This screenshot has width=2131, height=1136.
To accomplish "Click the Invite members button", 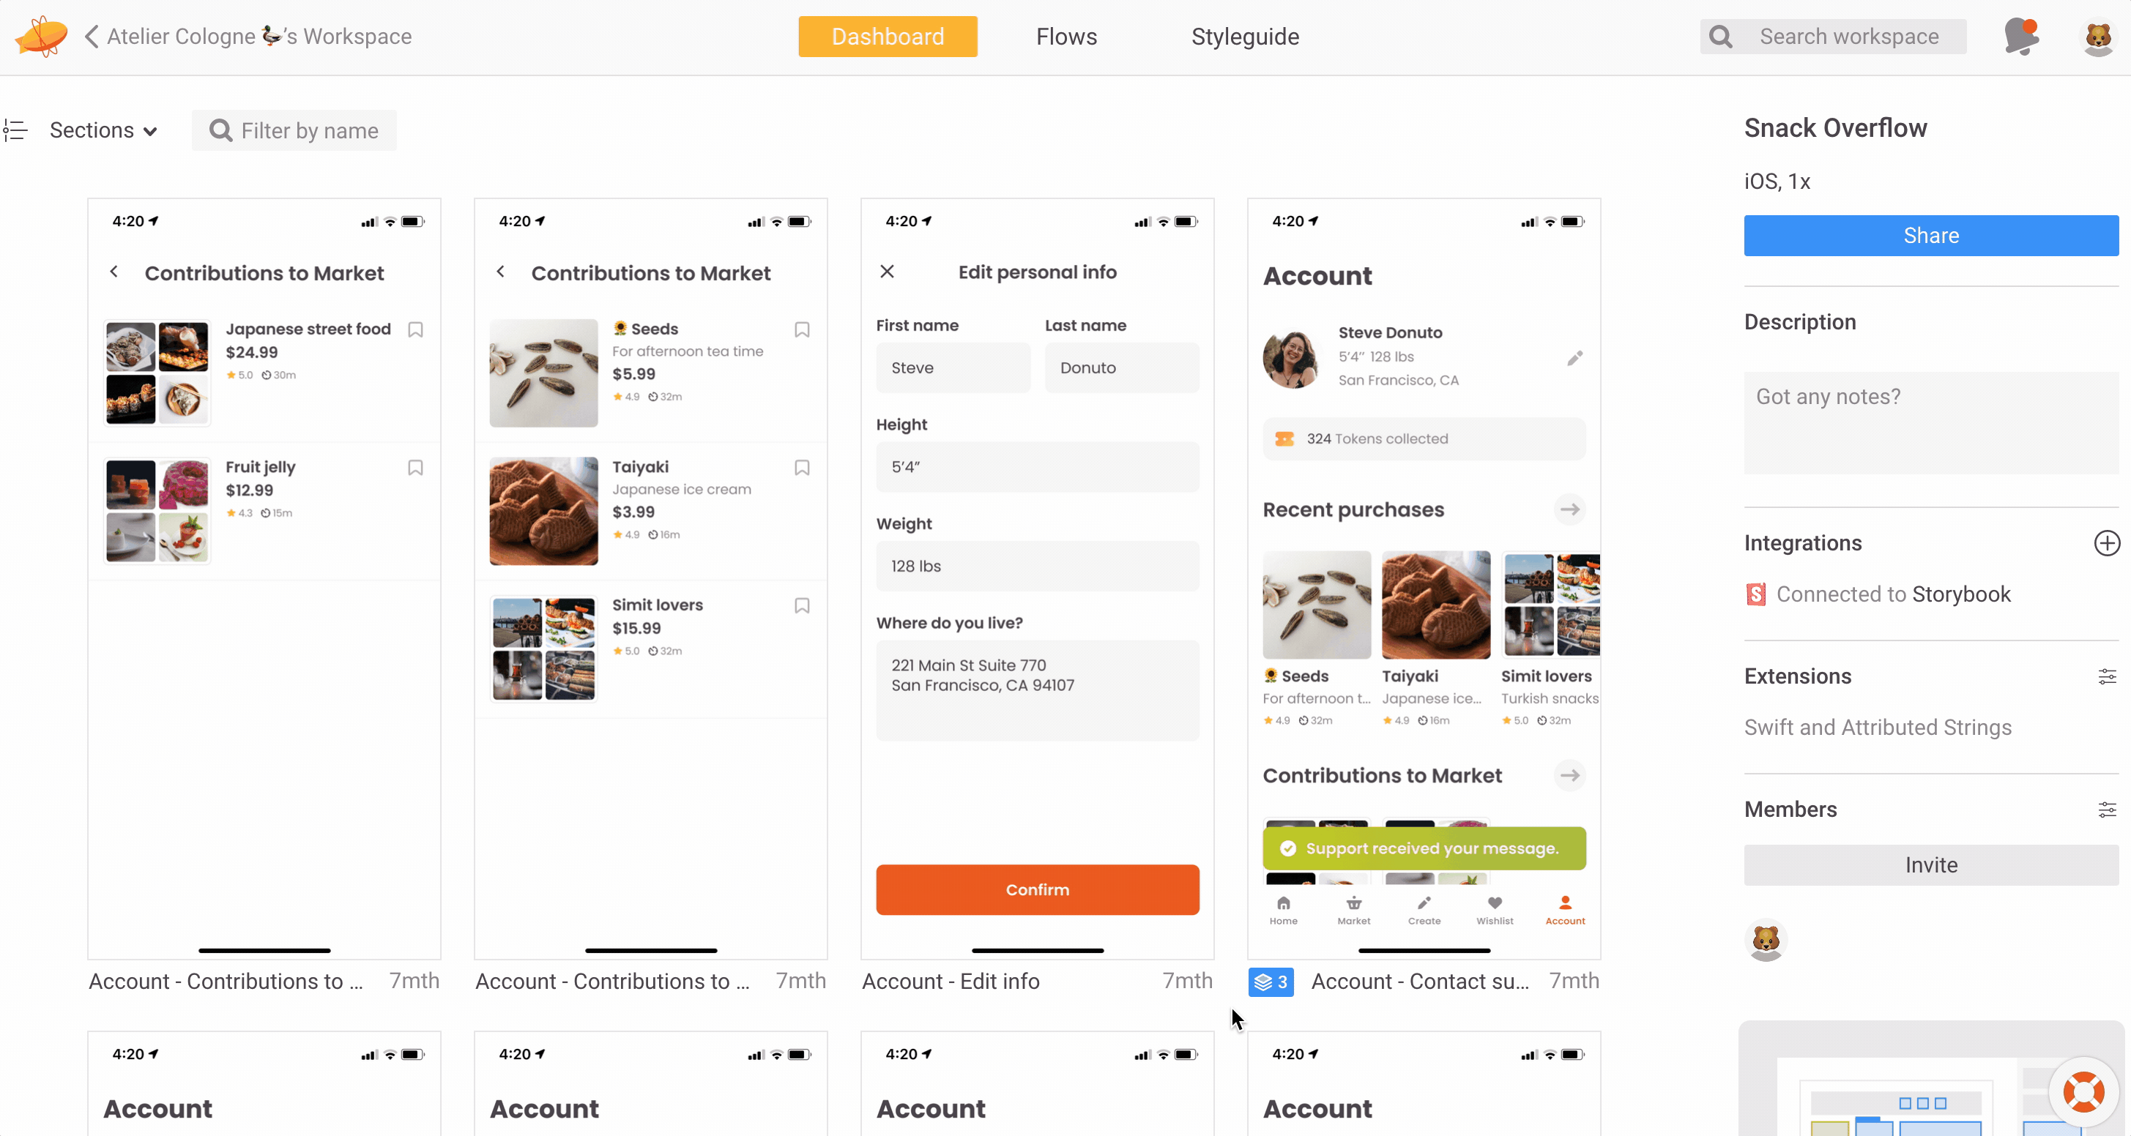I will (x=1931, y=864).
